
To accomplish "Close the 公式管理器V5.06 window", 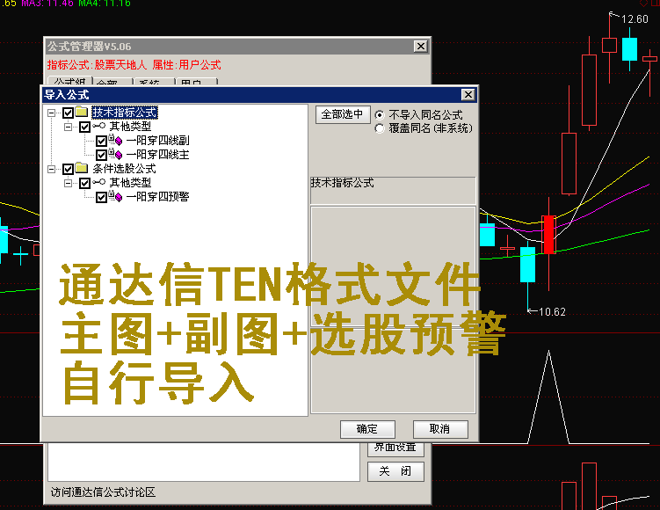I will [x=420, y=47].
